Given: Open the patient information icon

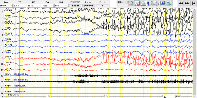Looking at the screenshot, I should pyautogui.click(x=150, y=3).
